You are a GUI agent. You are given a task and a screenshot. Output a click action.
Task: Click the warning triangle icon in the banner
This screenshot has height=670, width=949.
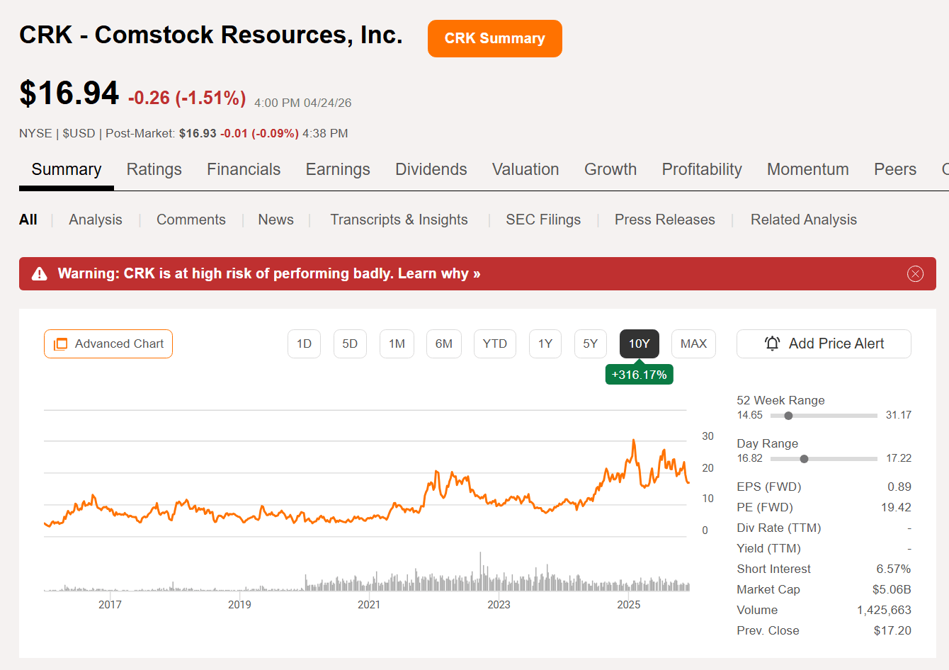click(40, 274)
